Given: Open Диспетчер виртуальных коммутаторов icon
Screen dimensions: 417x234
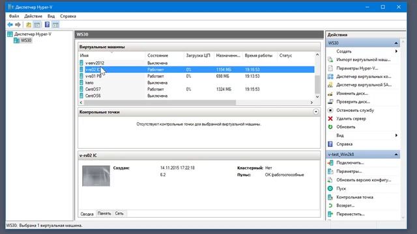Looking at the screenshot, I should [x=330, y=77].
